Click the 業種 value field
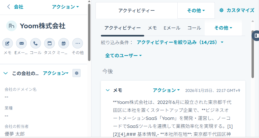Screen dimensions: 259x138 pyautogui.click(x=6, y=115)
